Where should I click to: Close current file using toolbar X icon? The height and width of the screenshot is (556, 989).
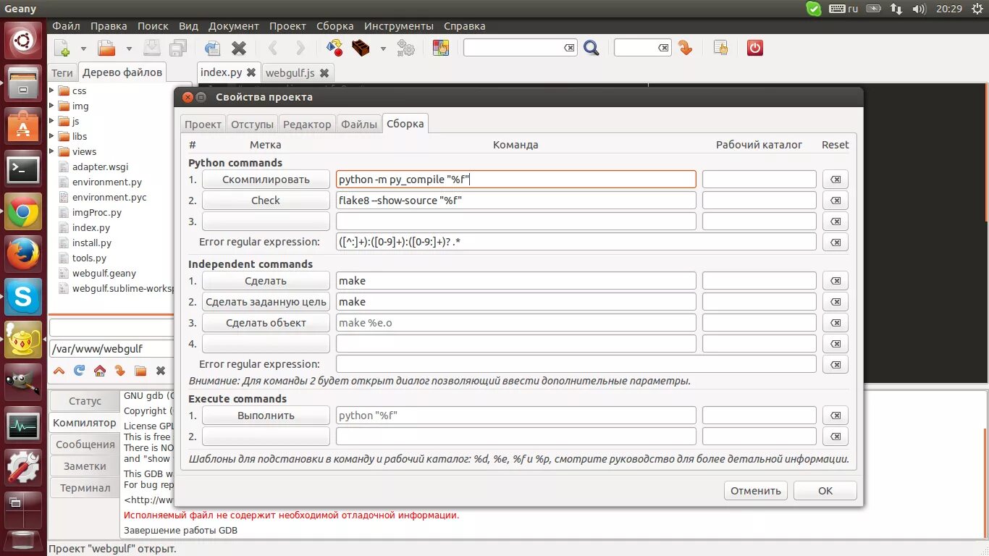tap(239, 49)
